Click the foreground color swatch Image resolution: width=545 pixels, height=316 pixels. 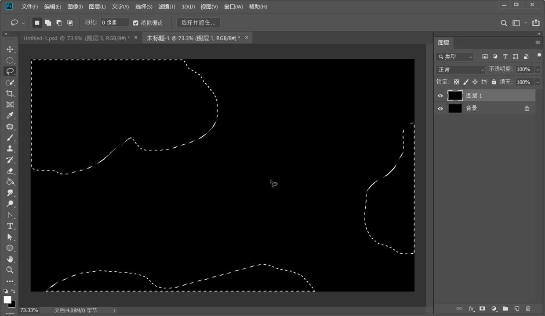(x=7, y=299)
